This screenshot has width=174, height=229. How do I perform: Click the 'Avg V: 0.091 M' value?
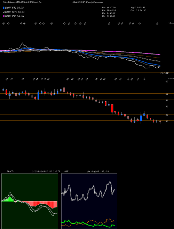coord(137,7)
